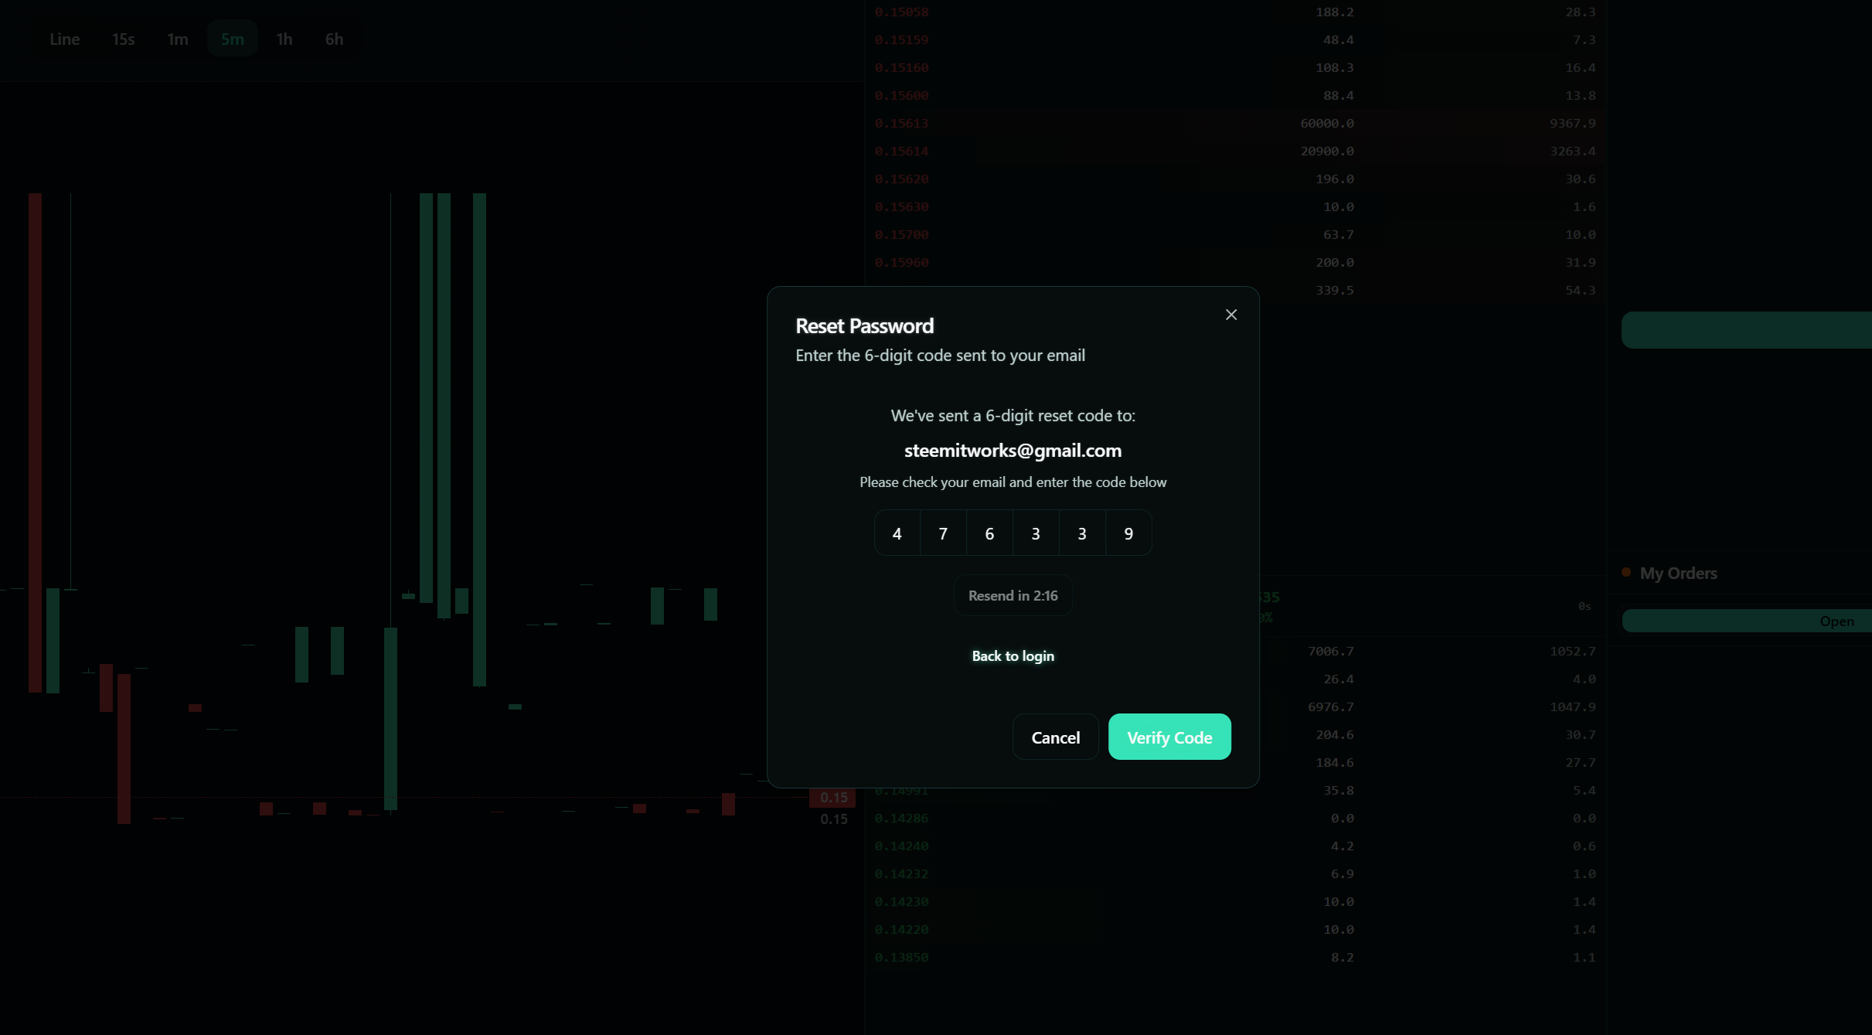Image resolution: width=1872 pixels, height=1035 pixels.
Task: Open the Open tab under My Orders
Action: click(x=1836, y=621)
